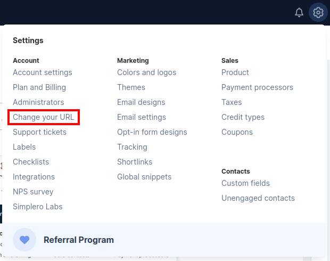
Task: Open Global snippets
Action: (x=144, y=177)
